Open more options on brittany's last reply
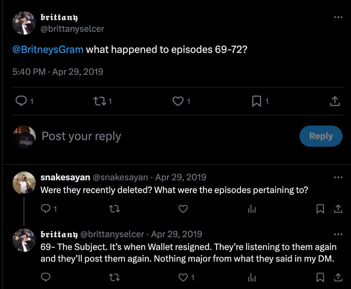Viewport: 351px width, 289px height. (338, 234)
